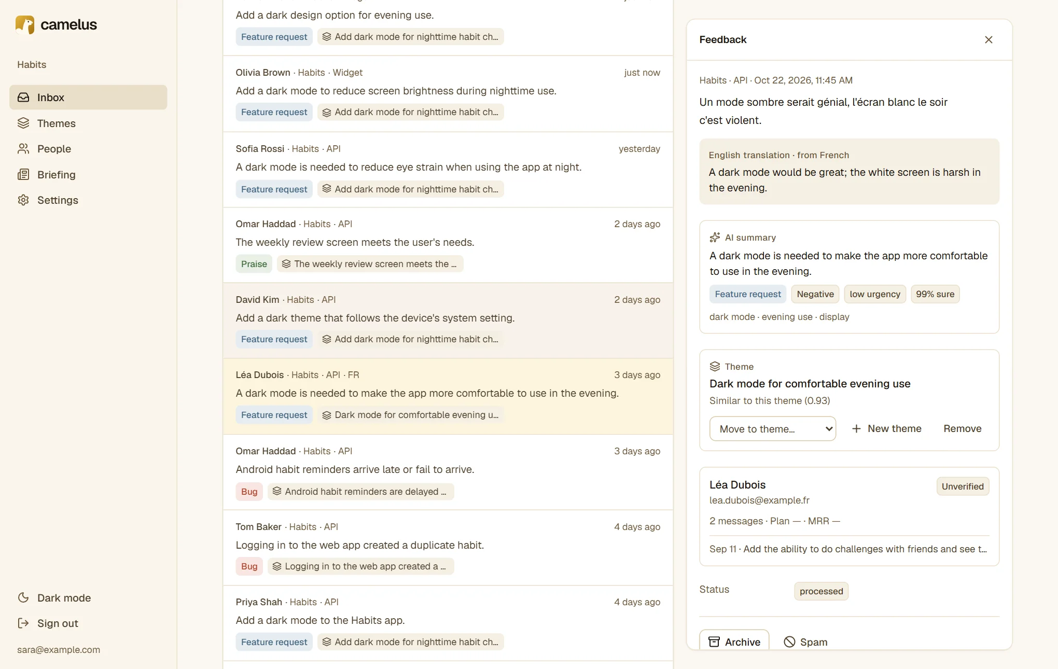Open the Themes section
The width and height of the screenshot is (1058, 669).
pyautogui.click(x=88, y=123)
